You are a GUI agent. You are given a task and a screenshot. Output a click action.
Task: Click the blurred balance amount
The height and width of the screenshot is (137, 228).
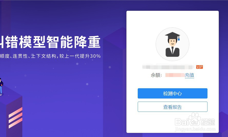pyautogui.click(x=175, y=75)
